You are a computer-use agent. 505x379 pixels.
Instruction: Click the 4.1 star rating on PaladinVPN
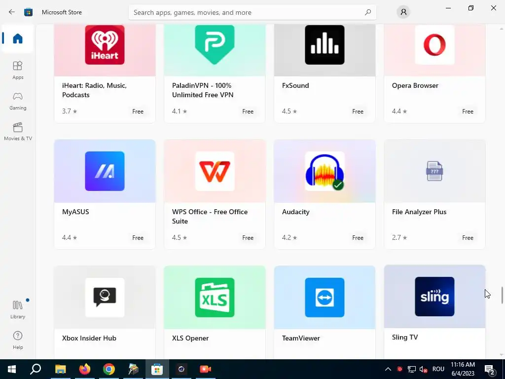[180, 111]
